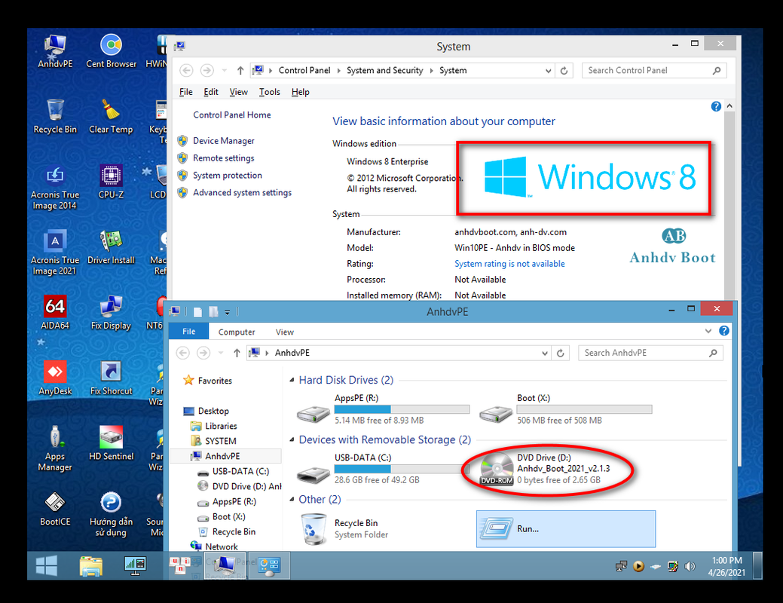
Task: Click System rating is not available link
Action: click(509, 264)
